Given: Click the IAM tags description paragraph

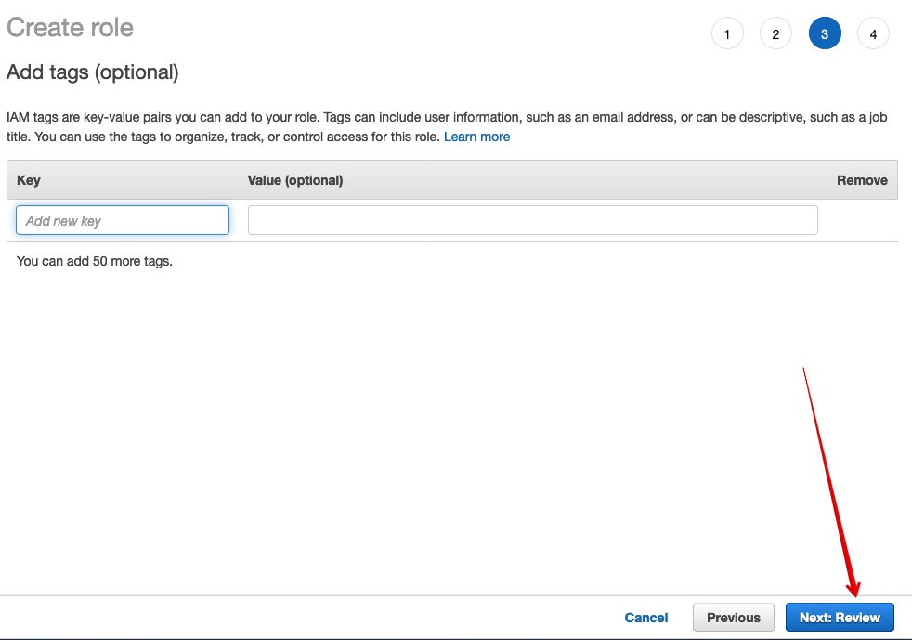Looking at the screenshot, I should pos(447,127).
